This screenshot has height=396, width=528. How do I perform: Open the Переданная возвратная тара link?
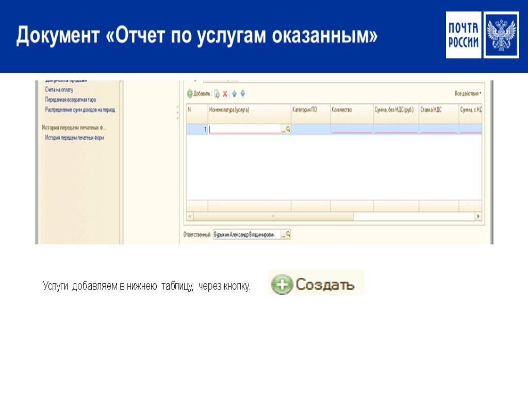click(70, 100)
